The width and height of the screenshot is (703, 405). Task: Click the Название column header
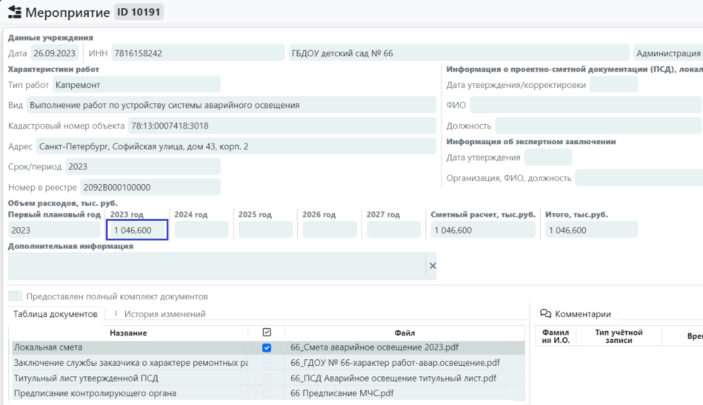pos(128,333)
